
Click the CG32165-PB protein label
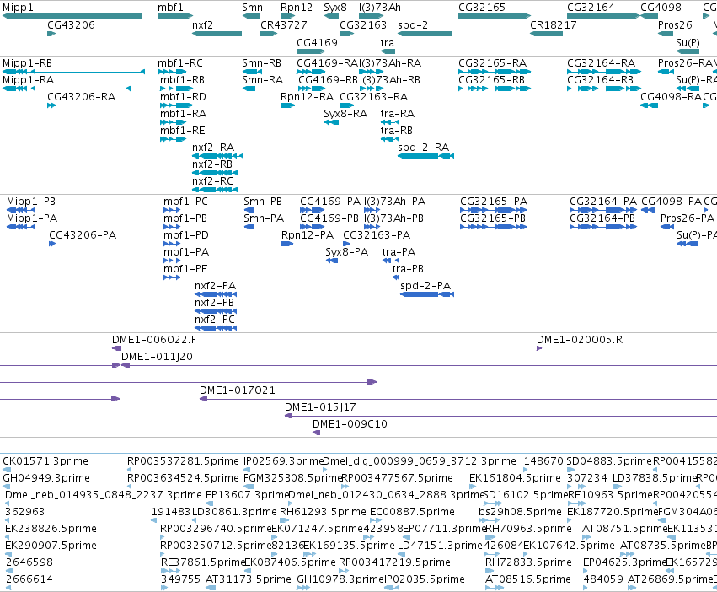493,218
